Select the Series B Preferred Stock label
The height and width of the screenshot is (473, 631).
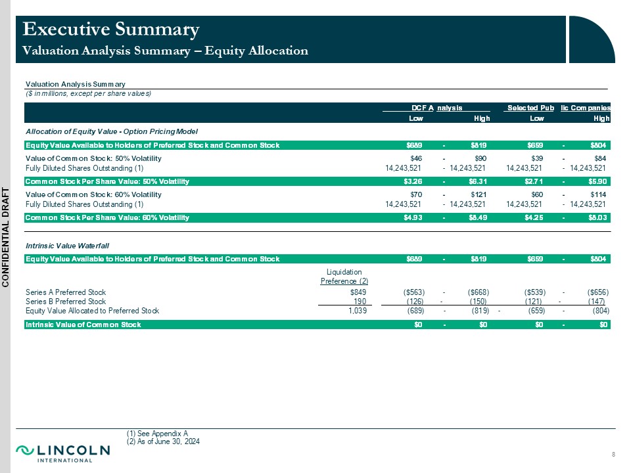tap(65, 301)
